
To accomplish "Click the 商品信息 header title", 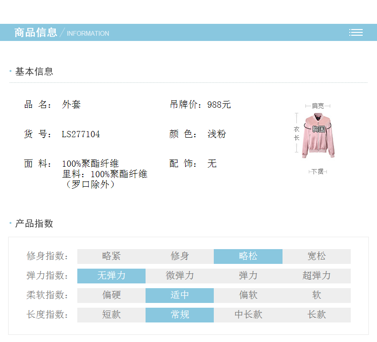I will (x=36, y=32).
